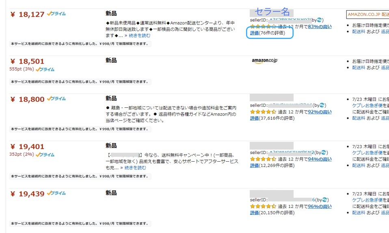Open the 83%の高い評価 seller rating link
Screen dimensions: 389x233
click(320, 27)
